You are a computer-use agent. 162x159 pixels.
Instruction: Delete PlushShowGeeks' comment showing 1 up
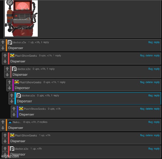coord(149,135)
